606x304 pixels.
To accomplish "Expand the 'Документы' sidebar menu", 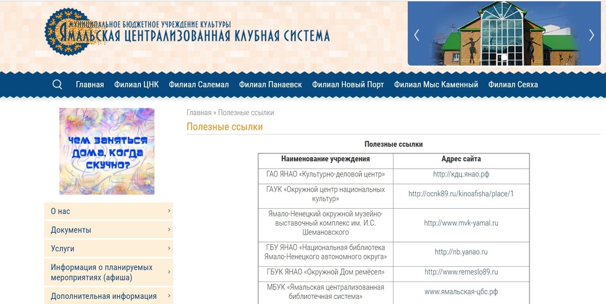I will pos(108,230).
